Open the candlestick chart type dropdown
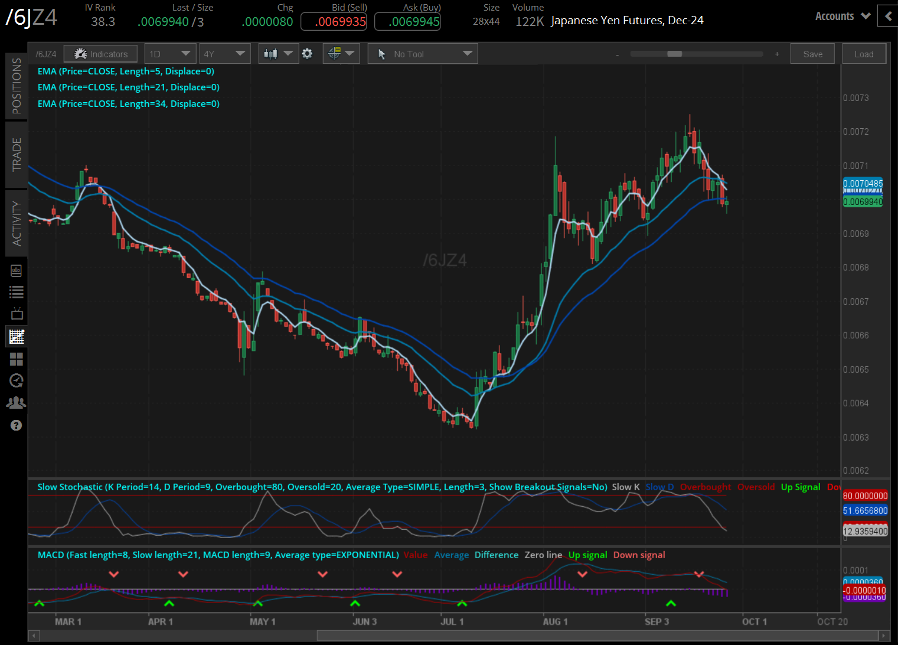Image resolution: width=898 pixels, height=645 pixels. pos(278,54)
